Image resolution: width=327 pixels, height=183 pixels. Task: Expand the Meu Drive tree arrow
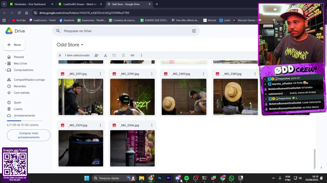(x=6, y=64)
